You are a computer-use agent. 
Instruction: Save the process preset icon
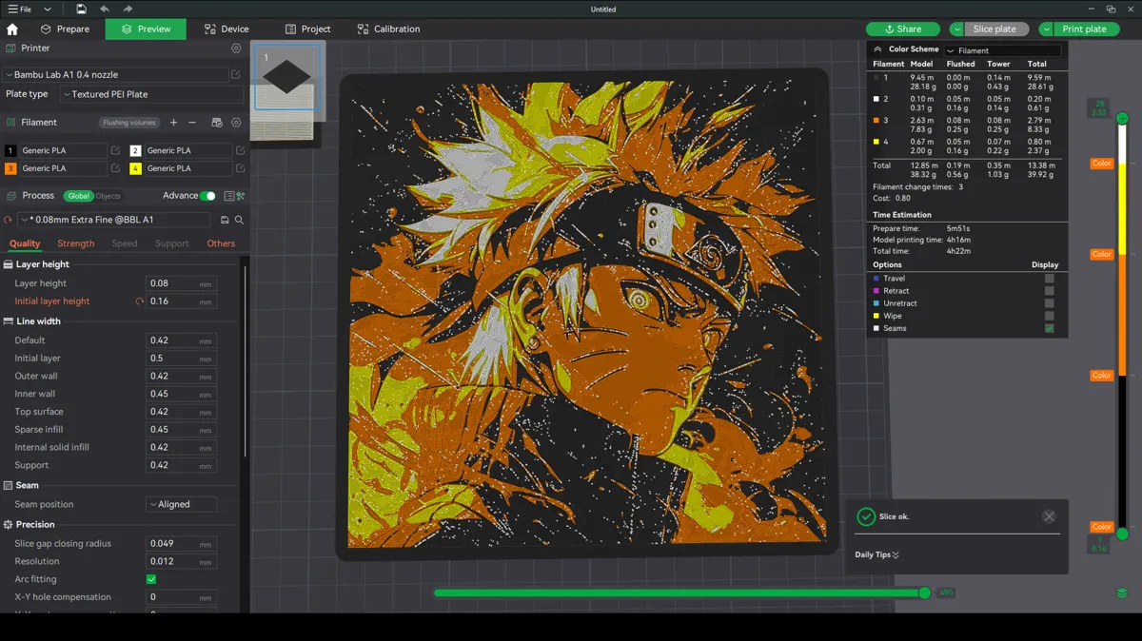(x=225, y=220)
